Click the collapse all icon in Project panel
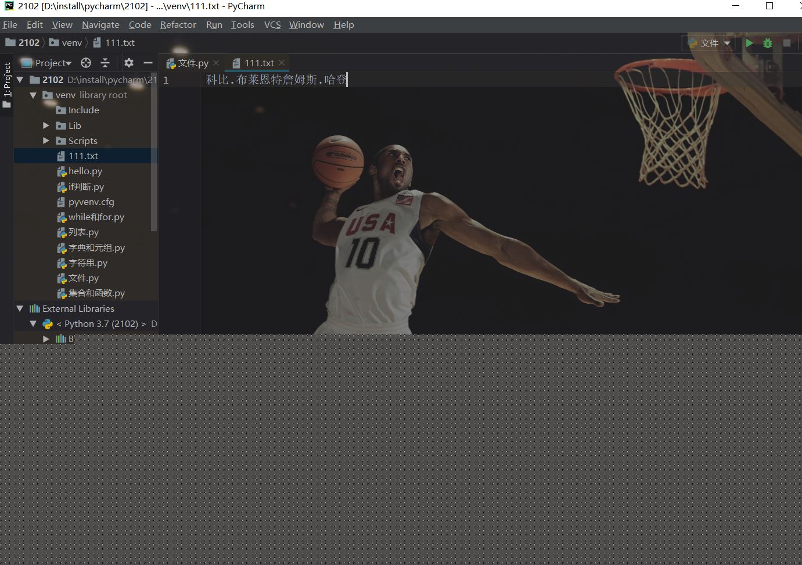This screenshot has width=802, height=565. [105, 63]
